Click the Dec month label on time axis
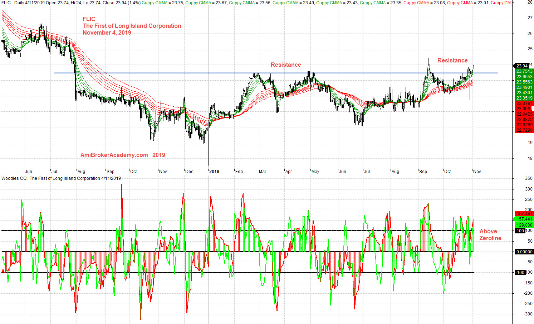Screen dimensions: 534x324 [189, 172]
